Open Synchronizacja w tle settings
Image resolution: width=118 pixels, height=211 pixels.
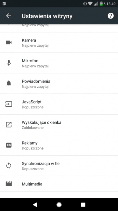[59, 166]
